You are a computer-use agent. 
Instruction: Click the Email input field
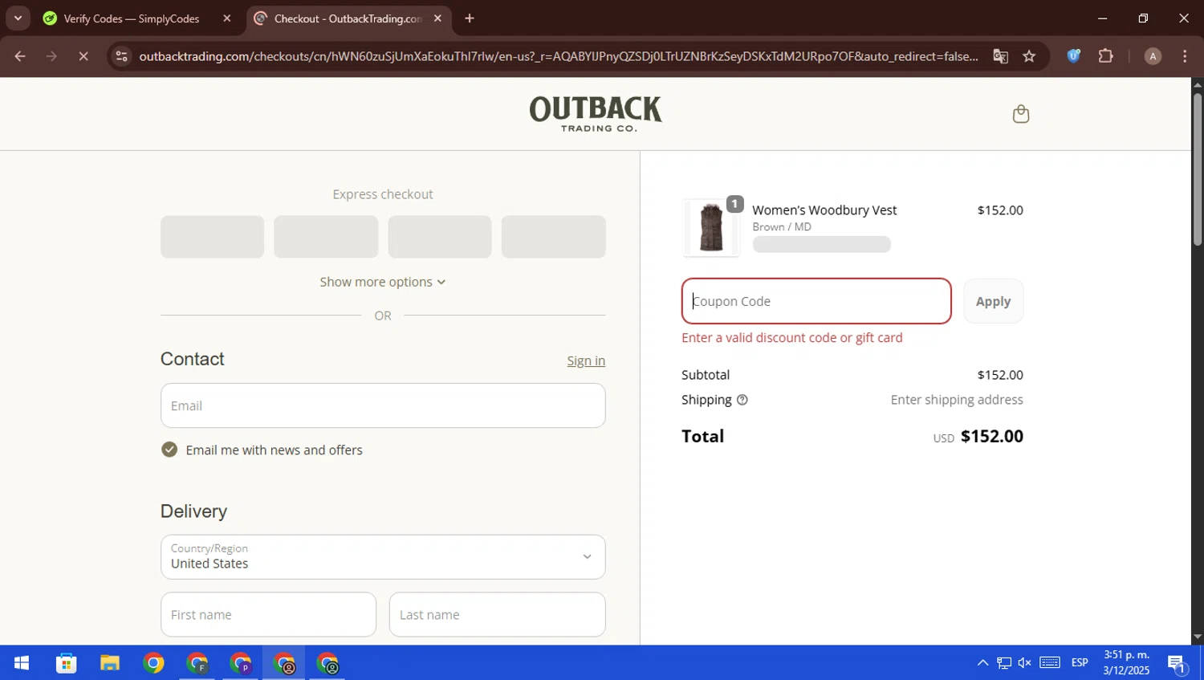click(383, 405)
